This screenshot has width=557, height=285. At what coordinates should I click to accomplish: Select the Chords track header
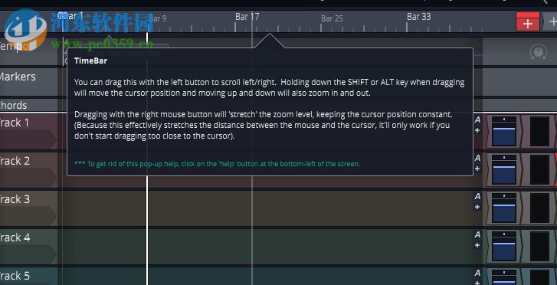29,105
